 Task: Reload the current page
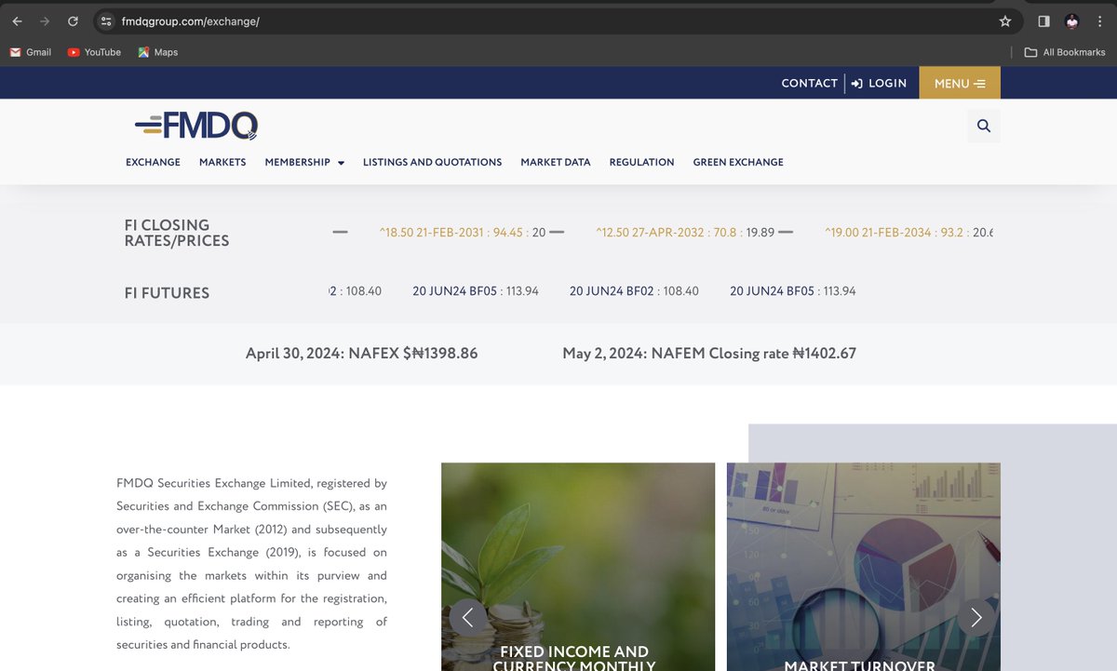click(x=73, y=21)
